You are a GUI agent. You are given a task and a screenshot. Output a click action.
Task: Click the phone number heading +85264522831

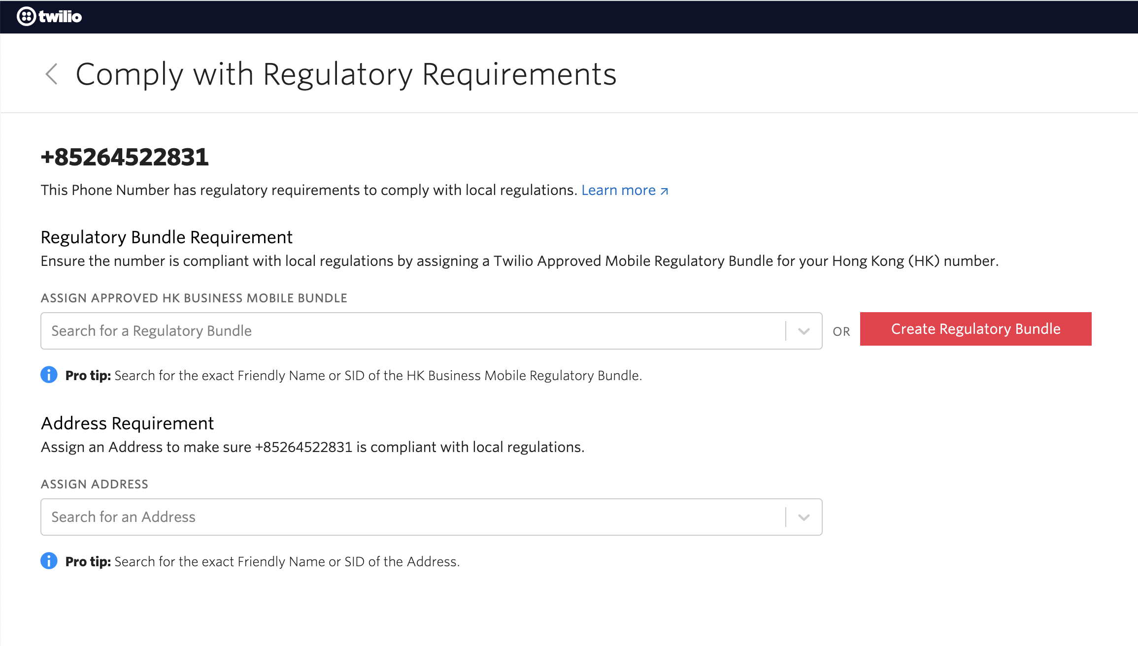pyautogui.click(x=125, y=157)
